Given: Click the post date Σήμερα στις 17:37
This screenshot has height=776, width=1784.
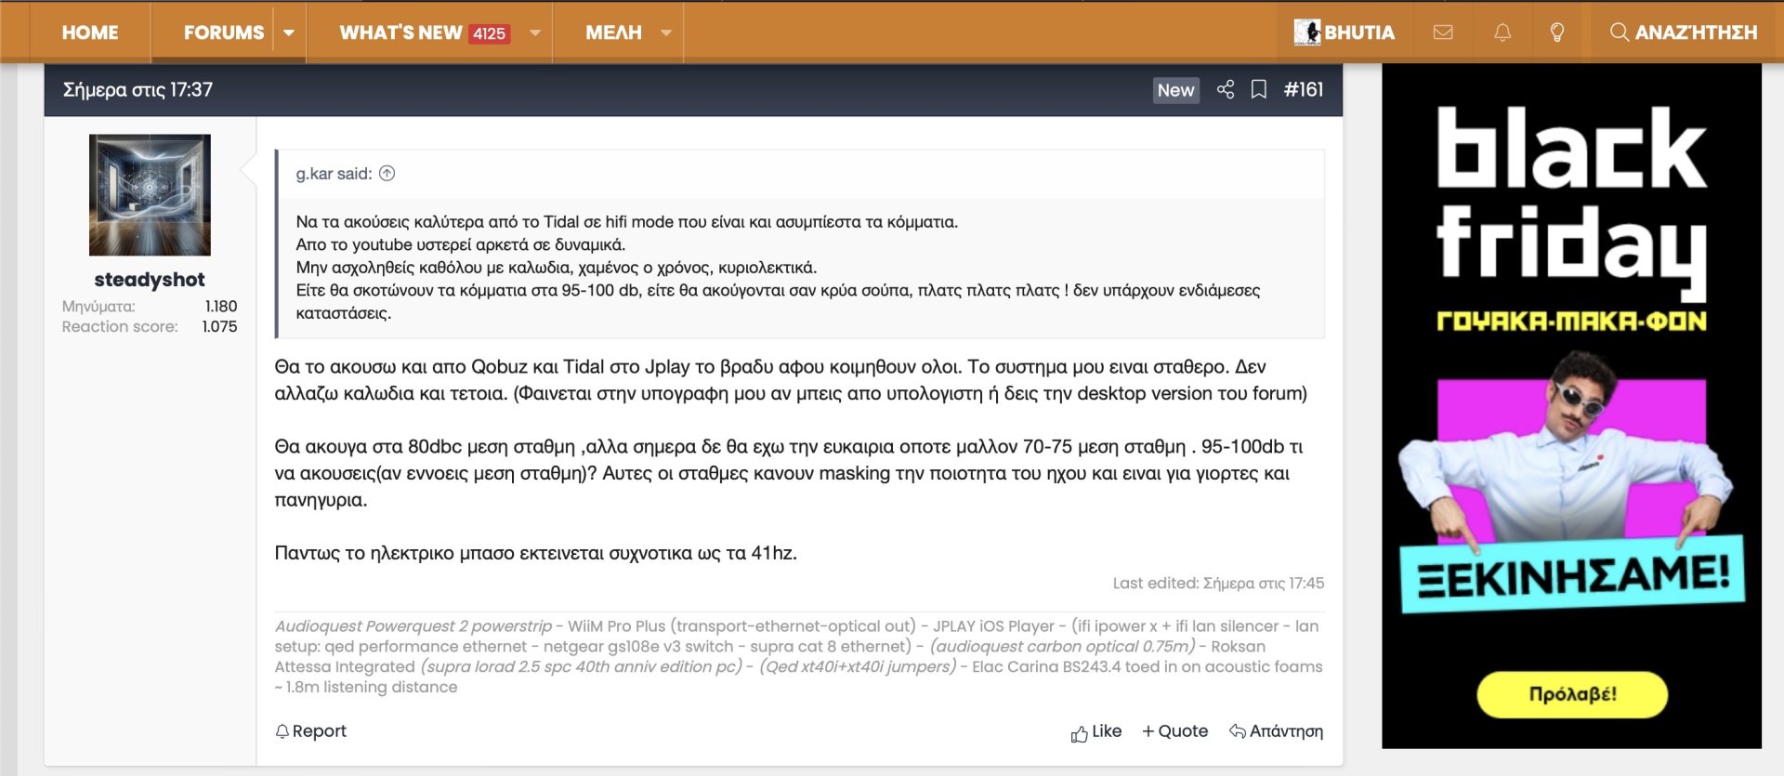Looking at the screenshot, I should (x=138, y=90).
